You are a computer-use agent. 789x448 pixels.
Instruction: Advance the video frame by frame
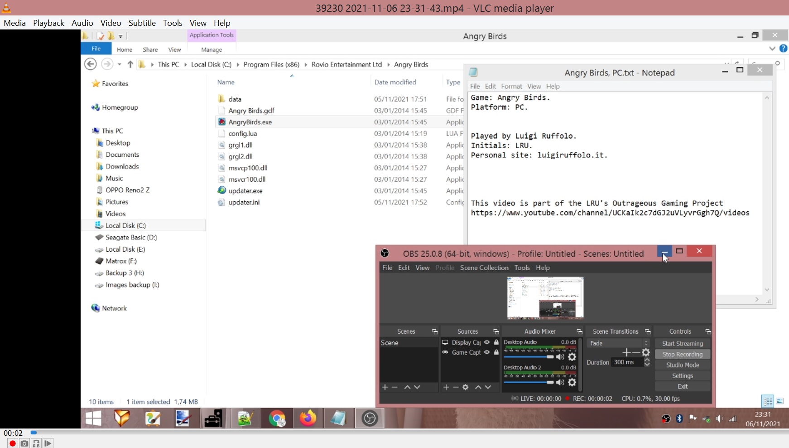tap(48, 443)
